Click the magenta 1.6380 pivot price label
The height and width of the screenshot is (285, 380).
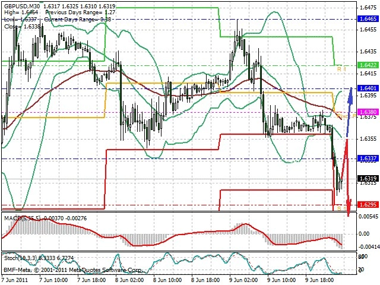[x=368, y=112]
